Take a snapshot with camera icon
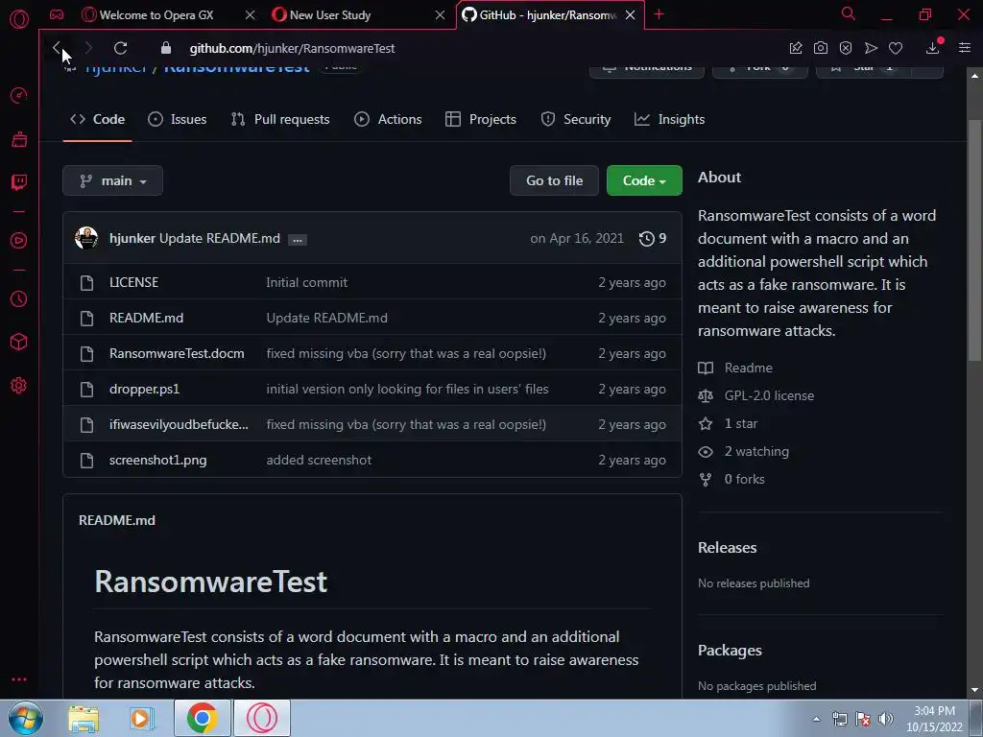 [821, 48]
